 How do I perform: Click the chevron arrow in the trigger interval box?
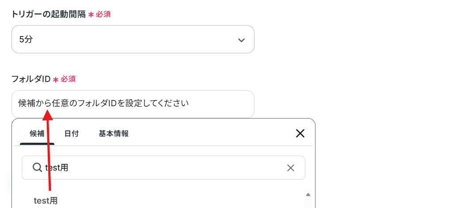pyautogui.click(x=241, y=40)
